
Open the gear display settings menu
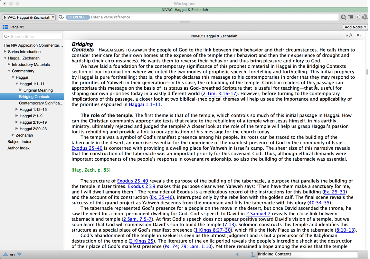point(359,35)
